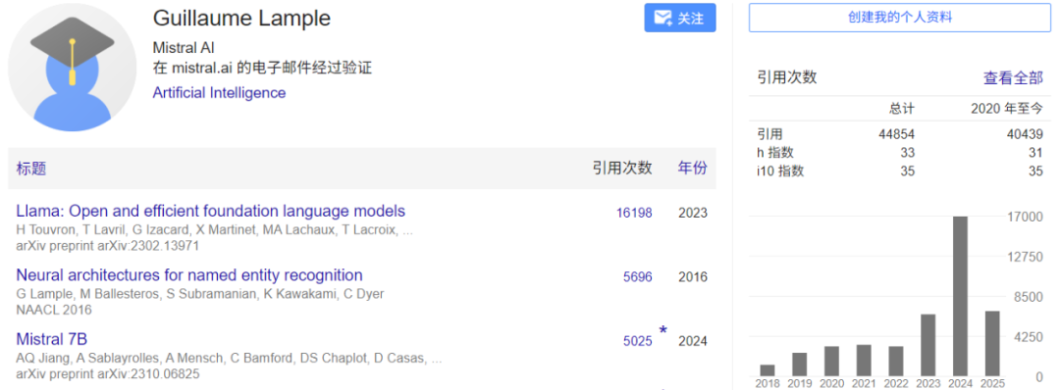
Task: Open the Mistral 7B paper
Action: point(51,339)
